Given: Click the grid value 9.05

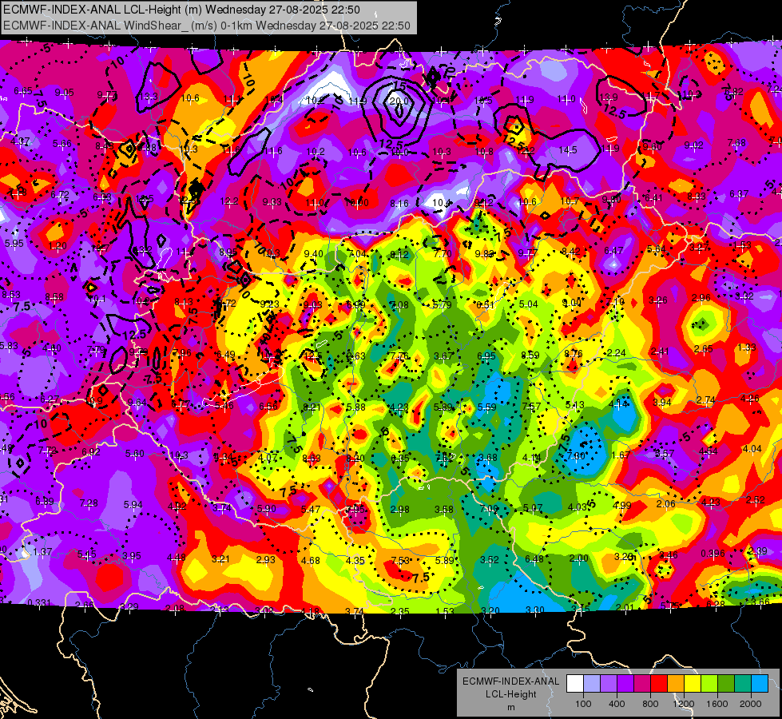Looking at the screenshot, I should 65,93.
